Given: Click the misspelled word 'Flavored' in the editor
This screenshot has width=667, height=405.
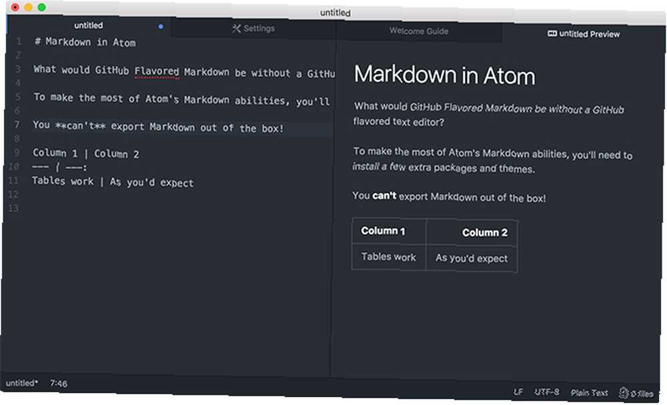Looking at the screenshot, I should [157, 71].
